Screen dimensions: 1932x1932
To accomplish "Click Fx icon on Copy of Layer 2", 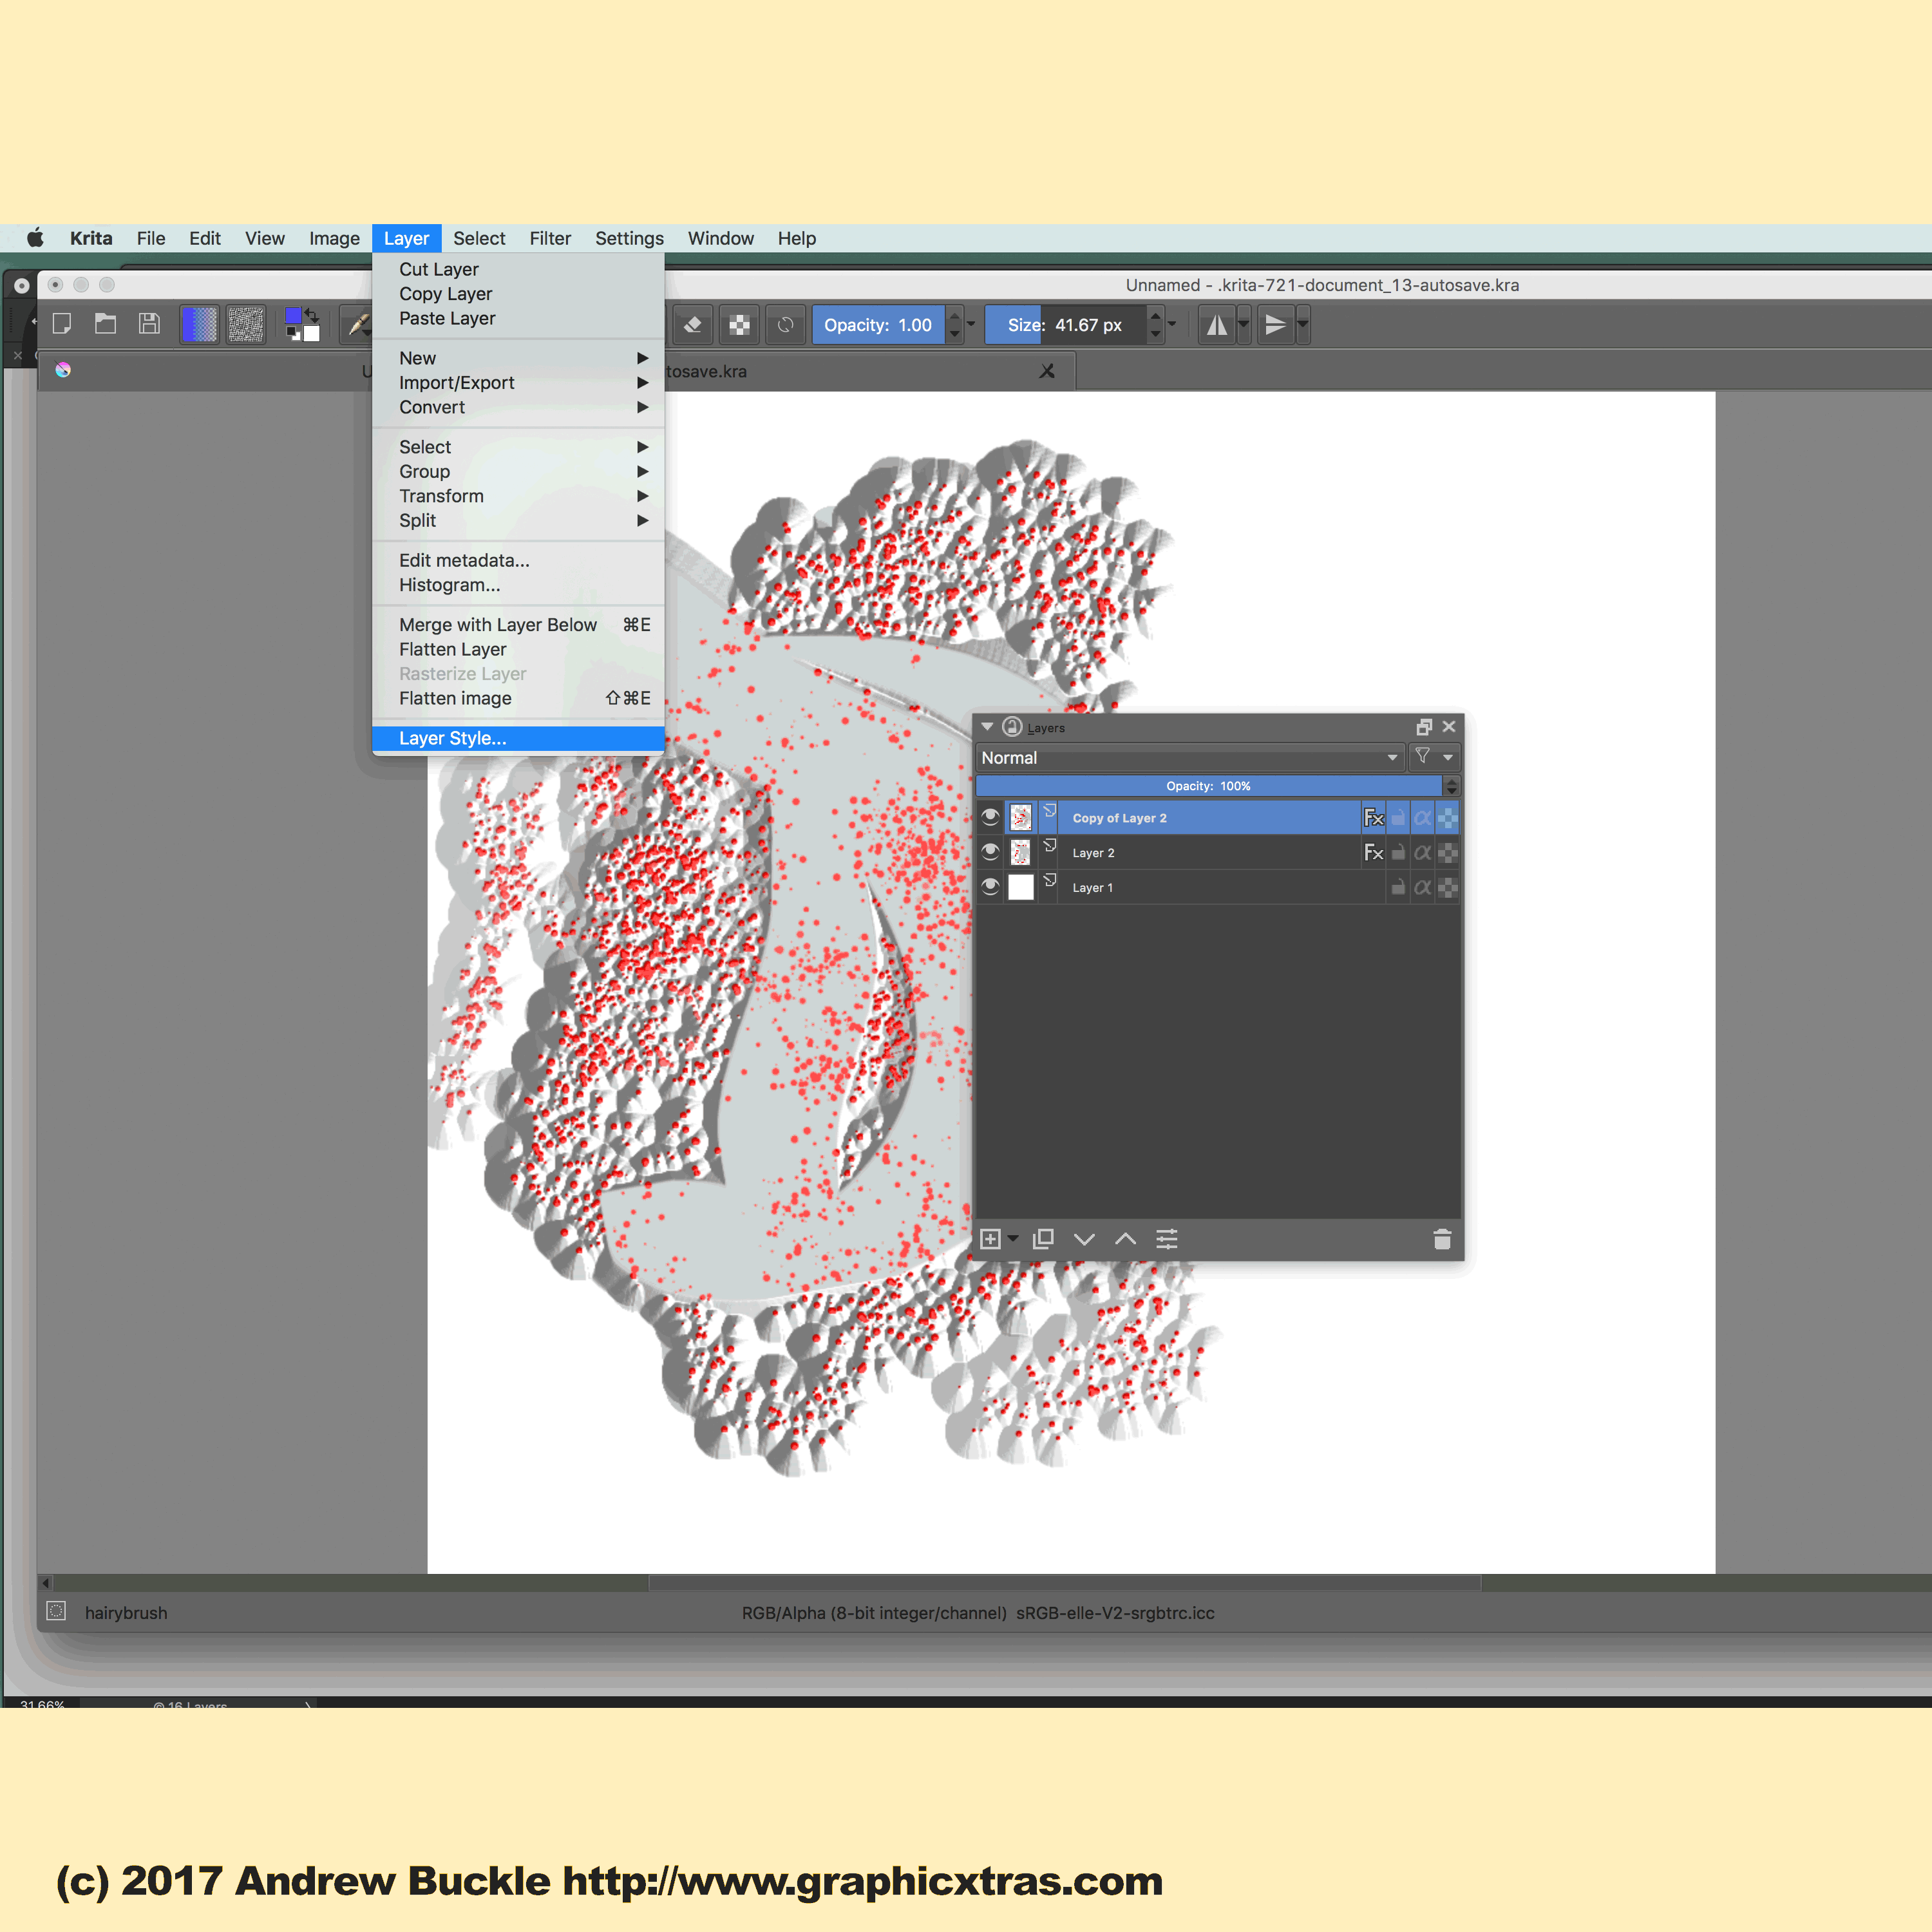I will [1373, 818].
